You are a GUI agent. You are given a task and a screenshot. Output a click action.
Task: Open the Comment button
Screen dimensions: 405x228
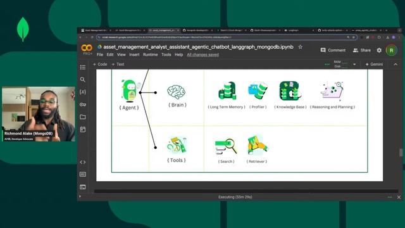point(333,50)
